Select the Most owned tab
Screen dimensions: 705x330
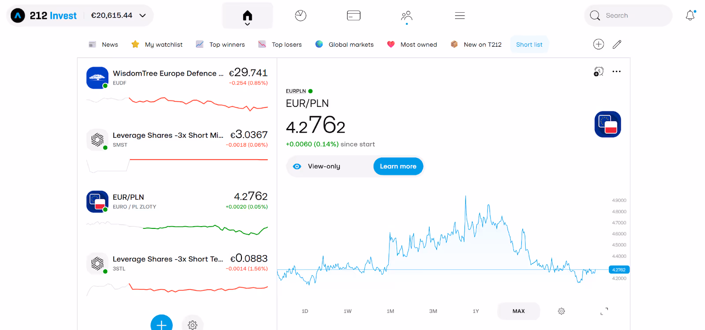coord(412,44)
